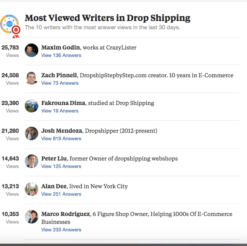Click View 125 Answers link

click(x=61, y=166)
